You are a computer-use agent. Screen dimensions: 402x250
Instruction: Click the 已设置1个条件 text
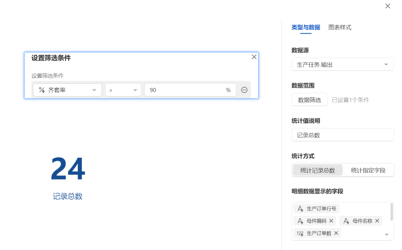[x=351, y=100]
